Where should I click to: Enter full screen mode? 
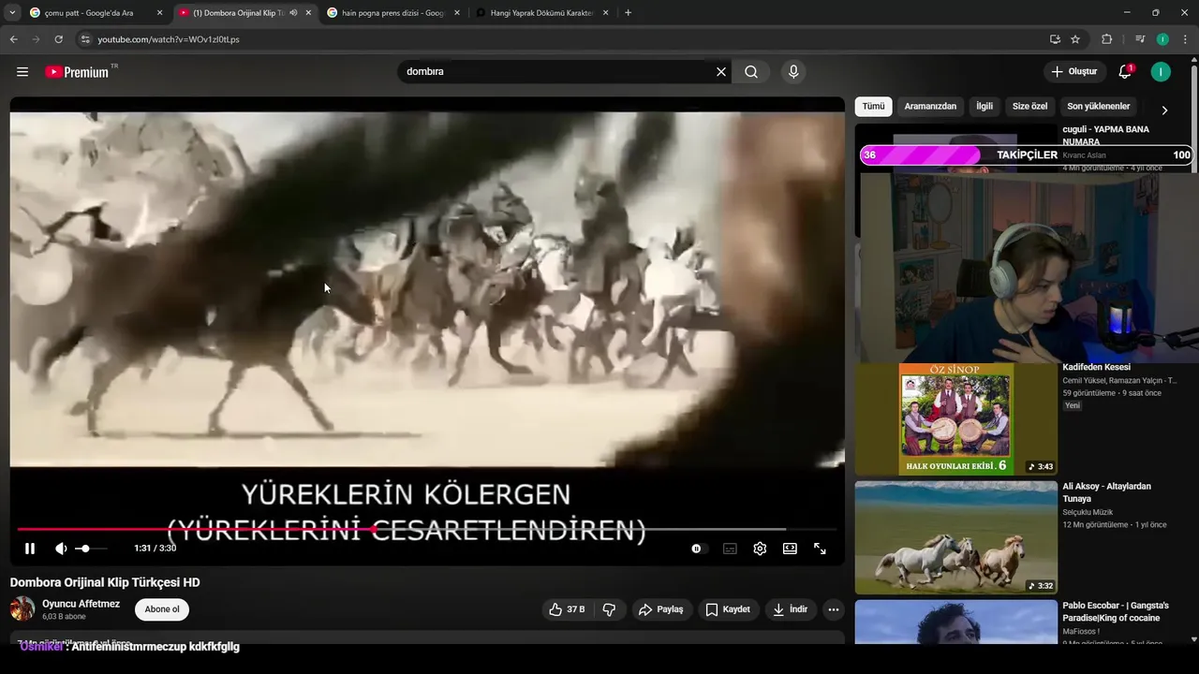pos(820,549)
